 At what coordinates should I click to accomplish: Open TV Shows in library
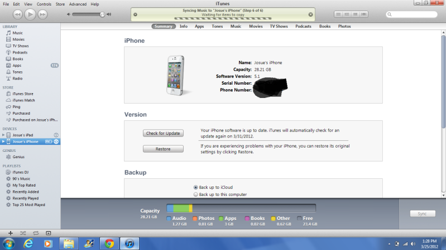pyautogui.click(x=21, y=46)
